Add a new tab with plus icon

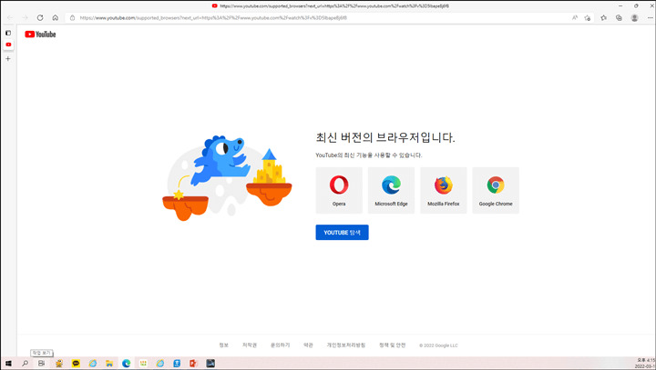pos(8,58)
